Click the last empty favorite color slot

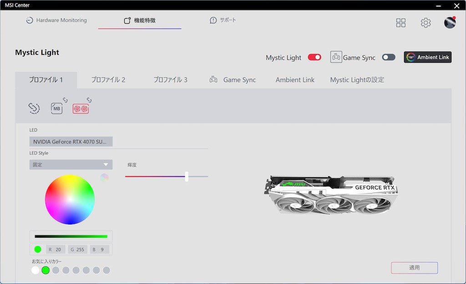tap(106, 270)
